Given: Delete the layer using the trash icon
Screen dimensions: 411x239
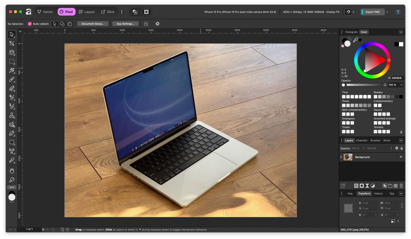Looking at the screenshot, I should click(401, 185).
